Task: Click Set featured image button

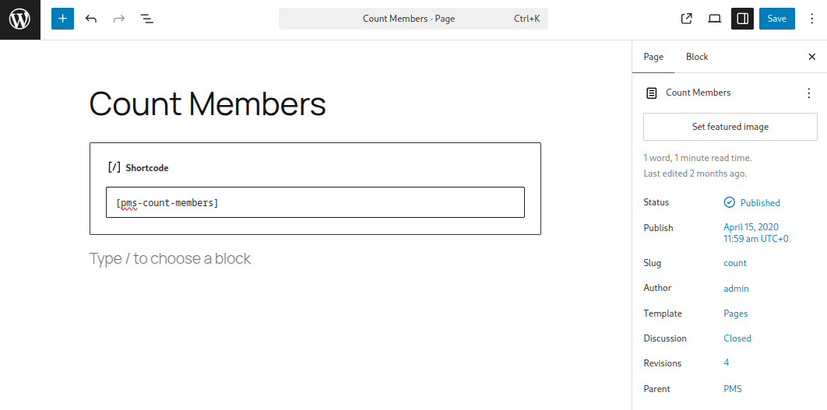Action: coord(730,127)
